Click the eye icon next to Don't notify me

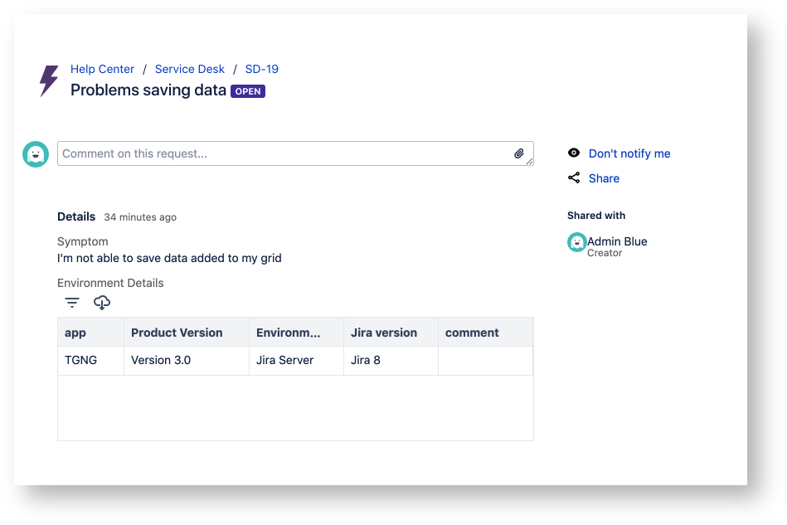pyautogui.click(x=573, y=153)
